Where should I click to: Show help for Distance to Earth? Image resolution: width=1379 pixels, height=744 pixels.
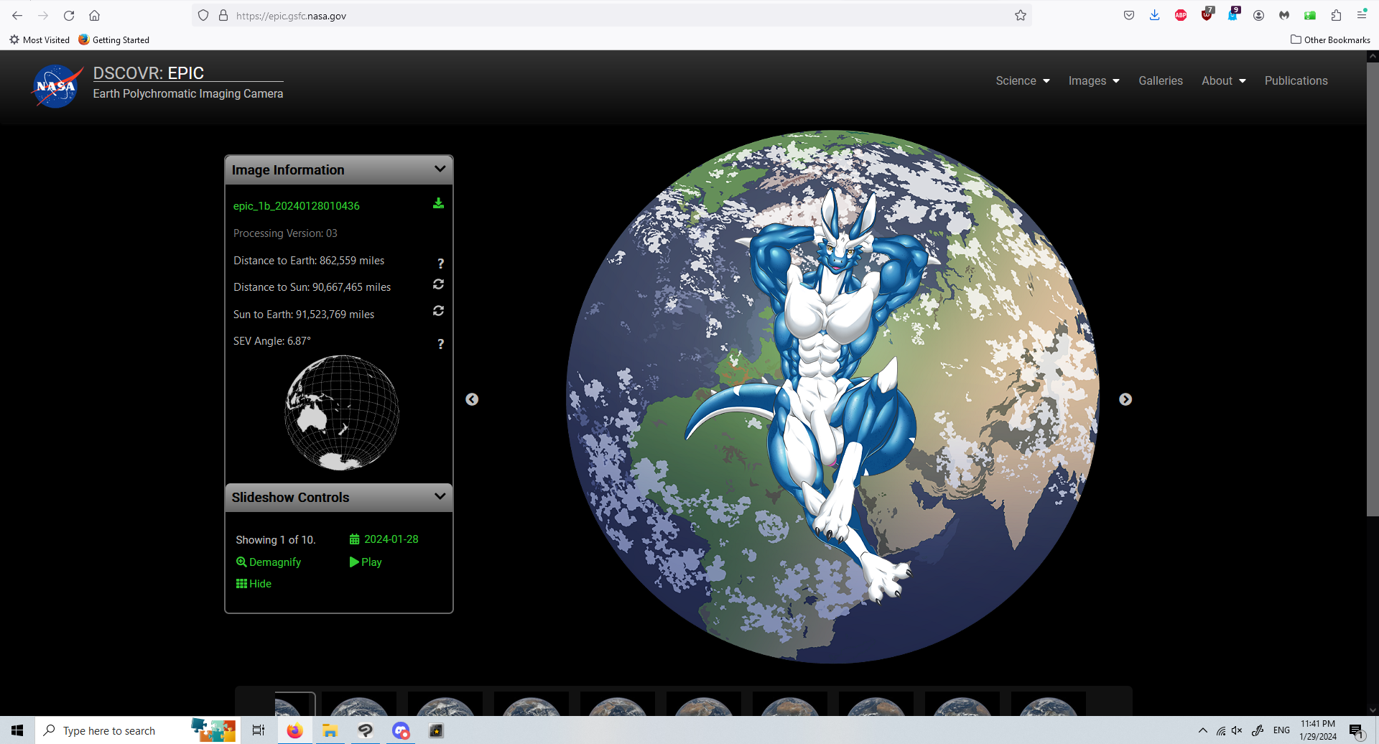440,263
